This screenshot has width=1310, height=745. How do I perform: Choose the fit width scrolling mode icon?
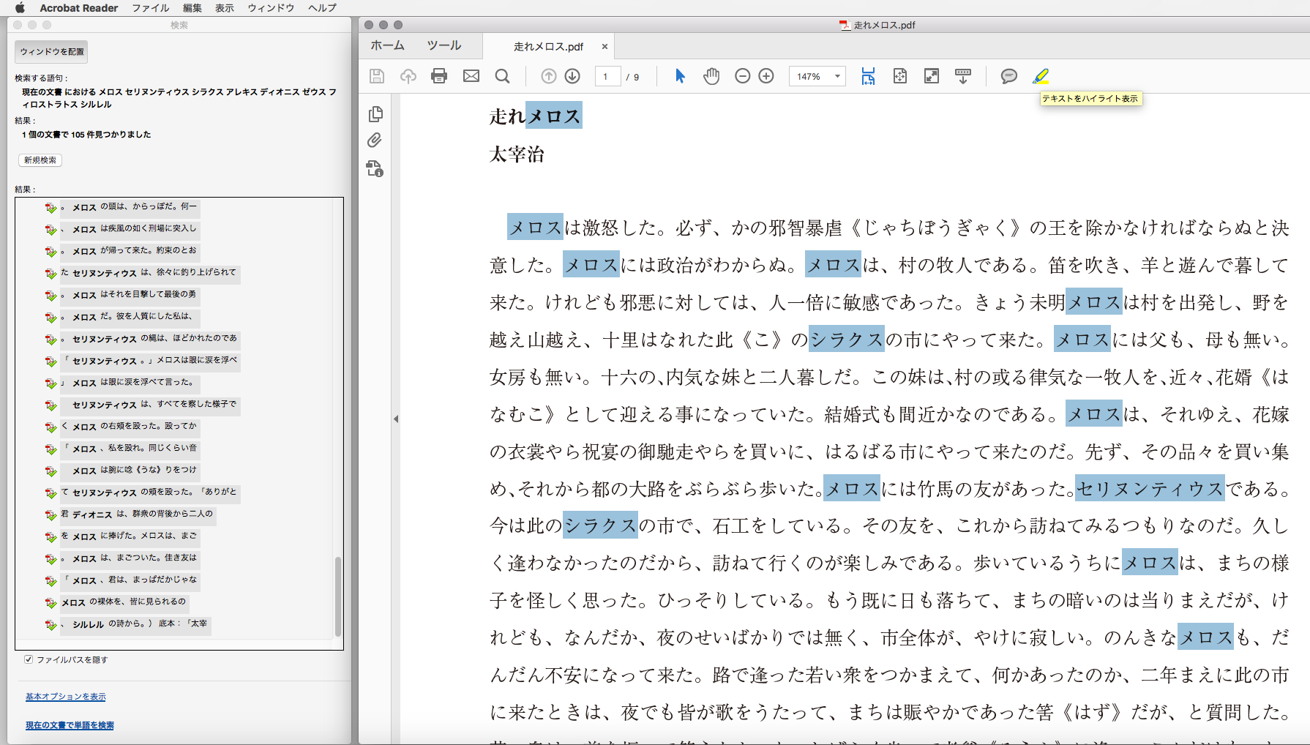click(868, 76)
